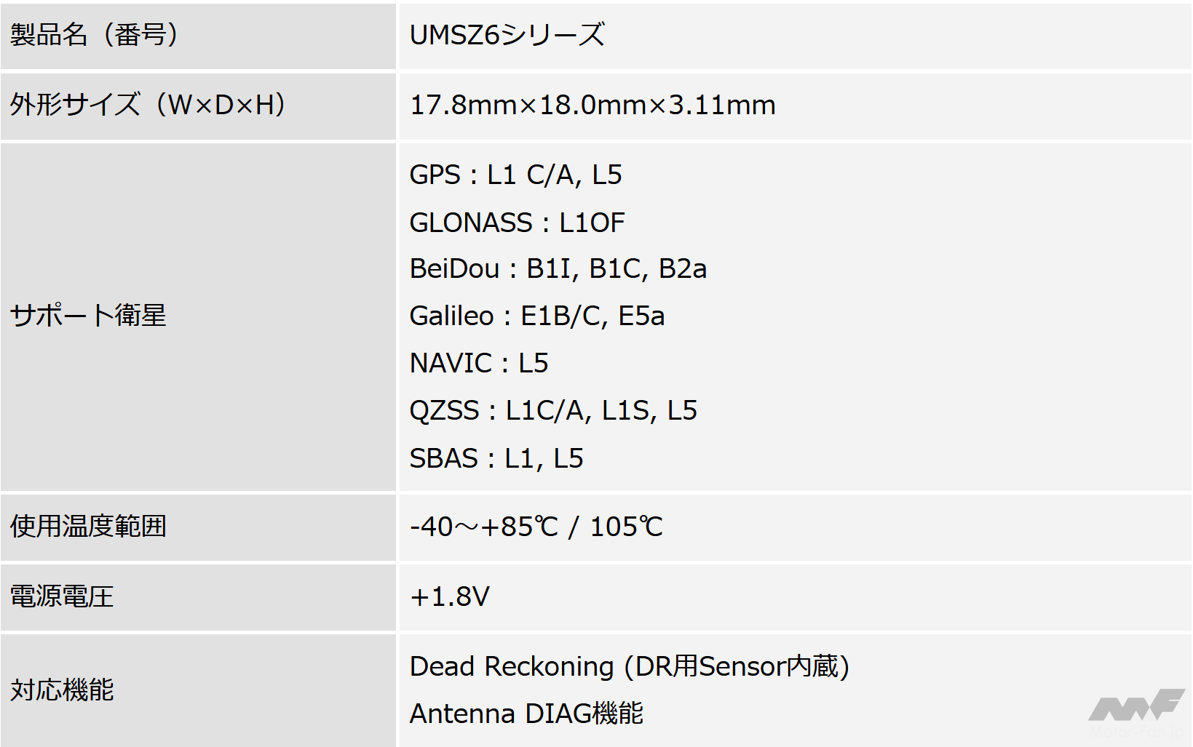Viewport: 1193px width, 747px height.
Task: Click the QZSS : L1C/A, L1S, L5 line
Action: tap(553, 410)
